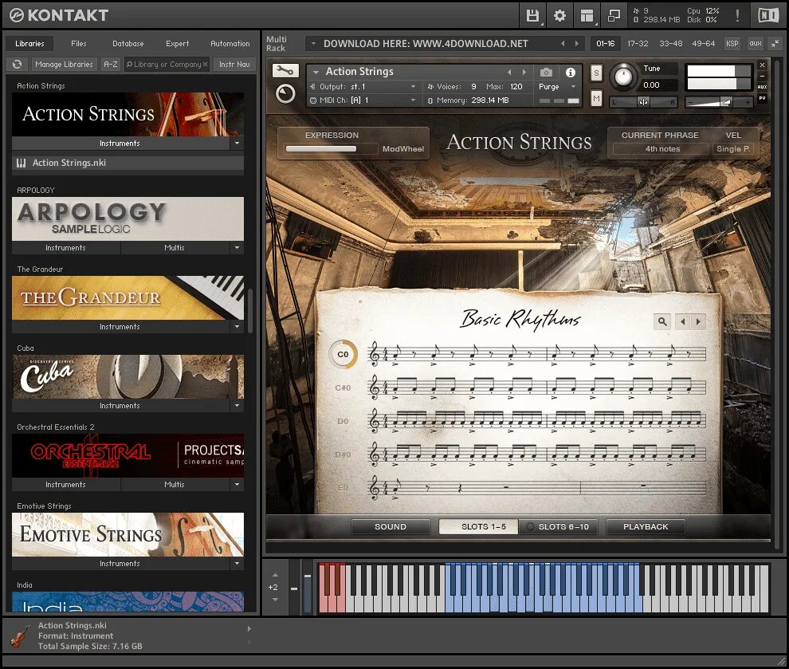Clear the Library or Company search
789x669 pixels.
point(206,65)
